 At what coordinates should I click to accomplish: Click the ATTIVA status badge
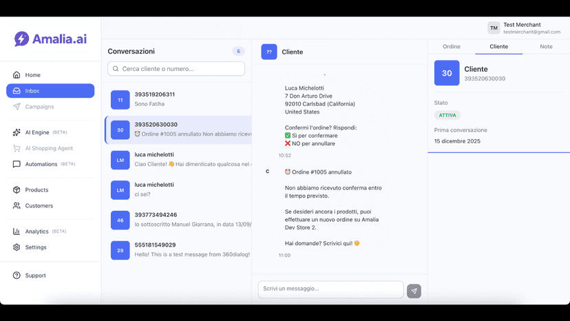pyautogui.click(x=447, y=115)
